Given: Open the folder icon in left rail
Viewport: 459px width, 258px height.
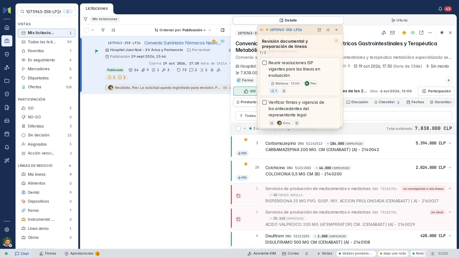Looking at the screenshot, I should 7,81.
